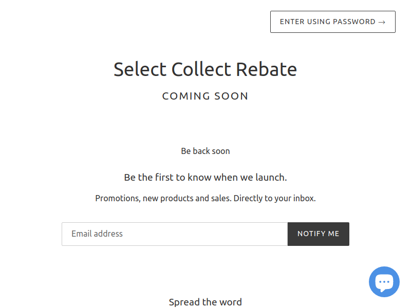
Task: Click the three dots inside the chat icon
Action: pyautogui.click(x=384, y=281)
